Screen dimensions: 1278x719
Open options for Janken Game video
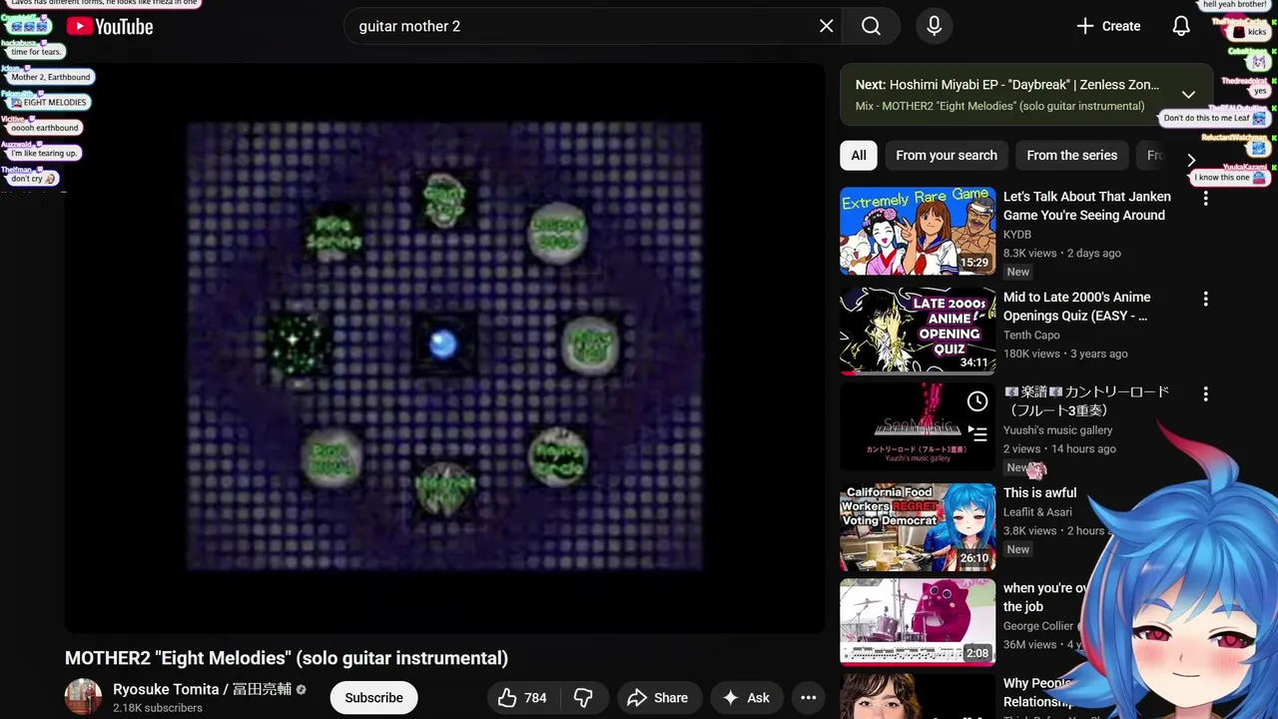(x=1205, y=199)
